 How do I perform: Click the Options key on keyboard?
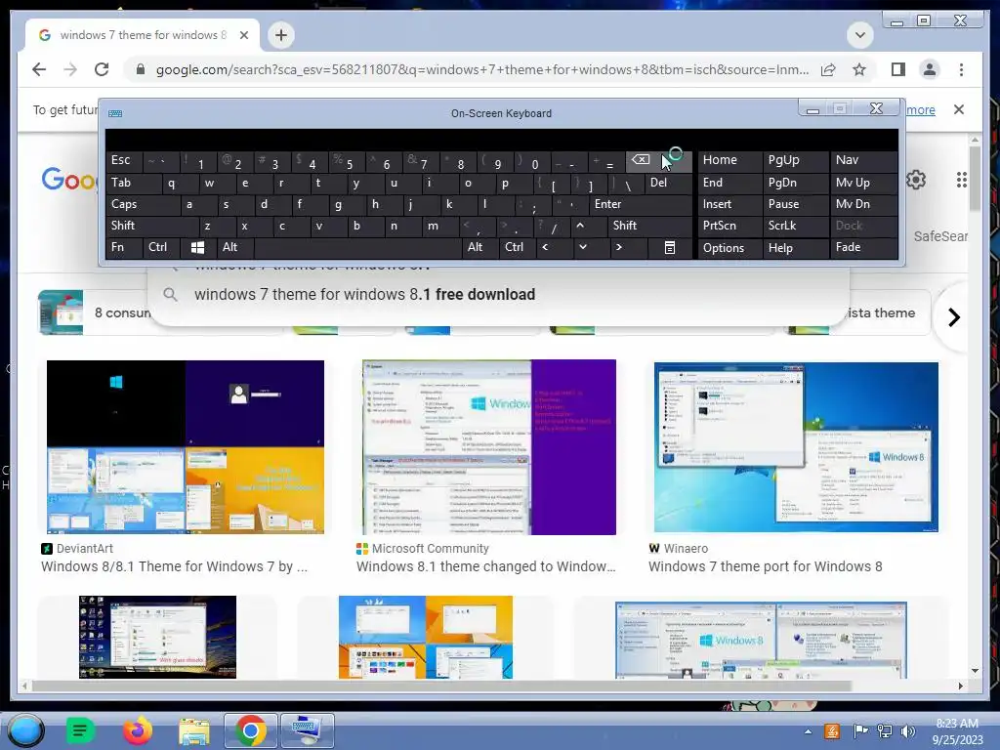(x=729, y=247)
